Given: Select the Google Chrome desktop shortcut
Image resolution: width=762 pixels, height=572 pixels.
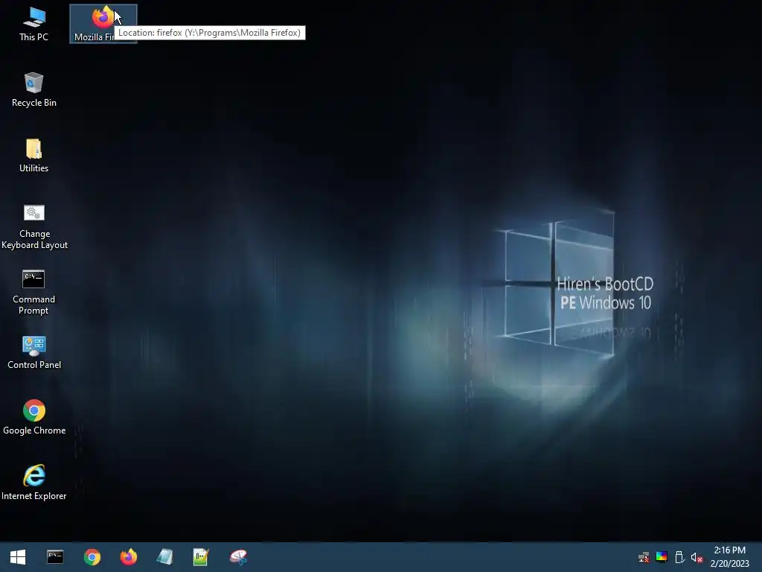Looking at the screenshot, I should 34,418.
